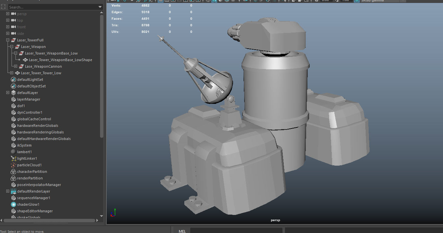Click the layerManager node icon
Image resolution: width=443 pixels, height=233 pixels.
click(13, 99)
